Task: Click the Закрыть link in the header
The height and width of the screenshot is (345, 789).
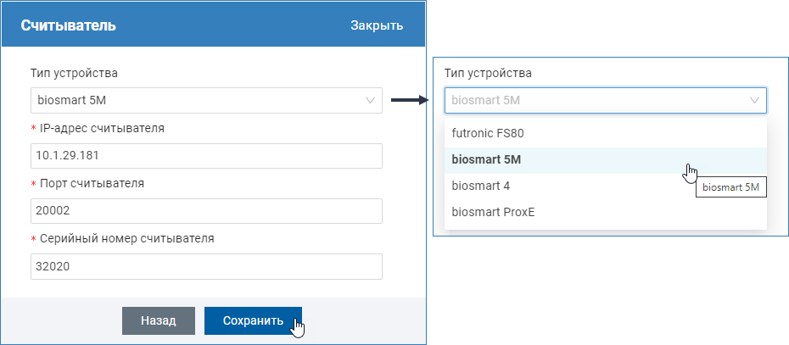Action: (x=376, y=25)
